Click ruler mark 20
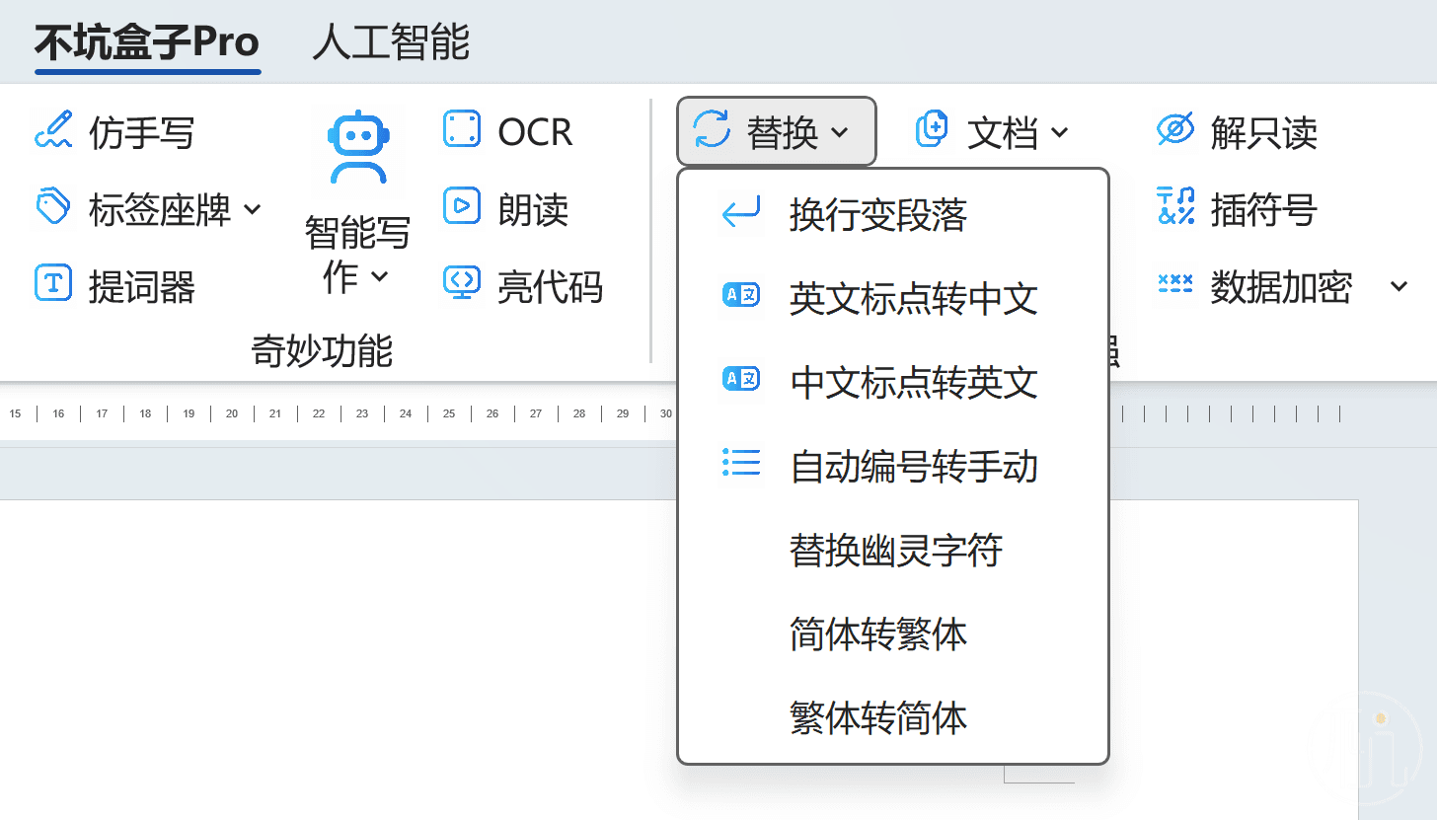This screenshot has height=820, width=1437. [x=232, y=413]
